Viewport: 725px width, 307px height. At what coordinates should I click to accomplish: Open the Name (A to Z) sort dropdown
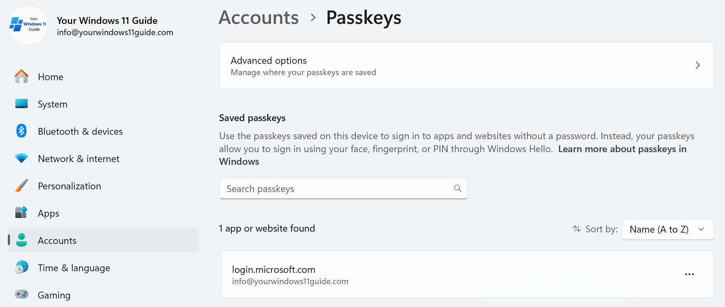click(667, 229)
